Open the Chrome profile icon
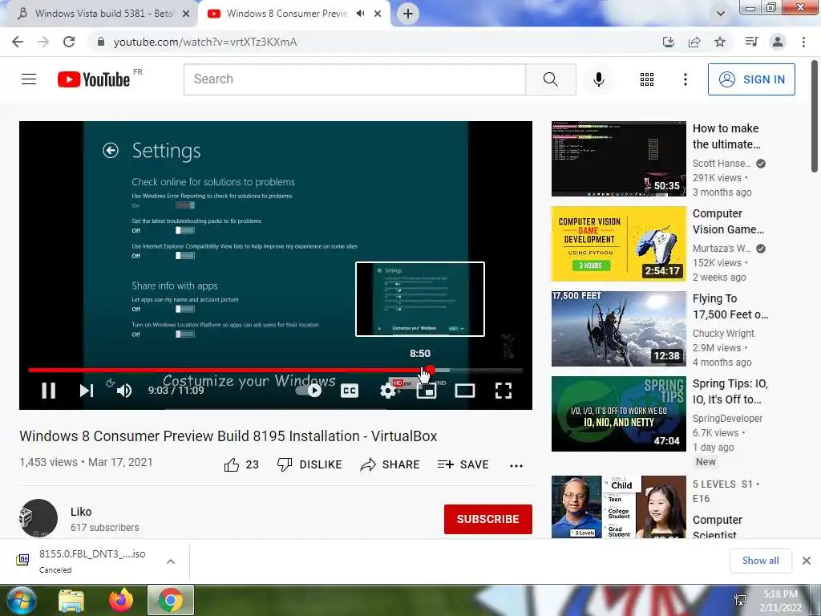The width and height of the screenshot is (821, 616). (x=778, y=42)
